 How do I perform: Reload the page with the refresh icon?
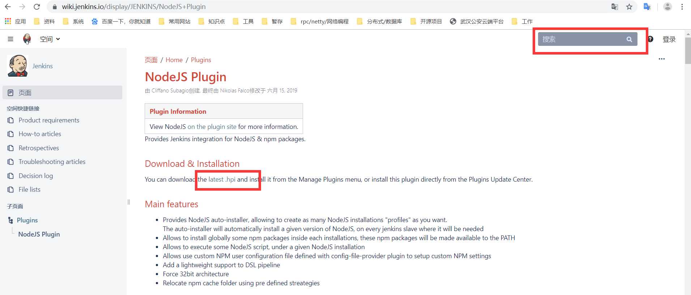37,7
